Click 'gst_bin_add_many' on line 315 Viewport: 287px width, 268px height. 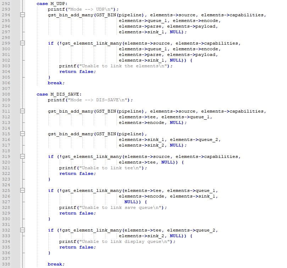tap(71, 134)
